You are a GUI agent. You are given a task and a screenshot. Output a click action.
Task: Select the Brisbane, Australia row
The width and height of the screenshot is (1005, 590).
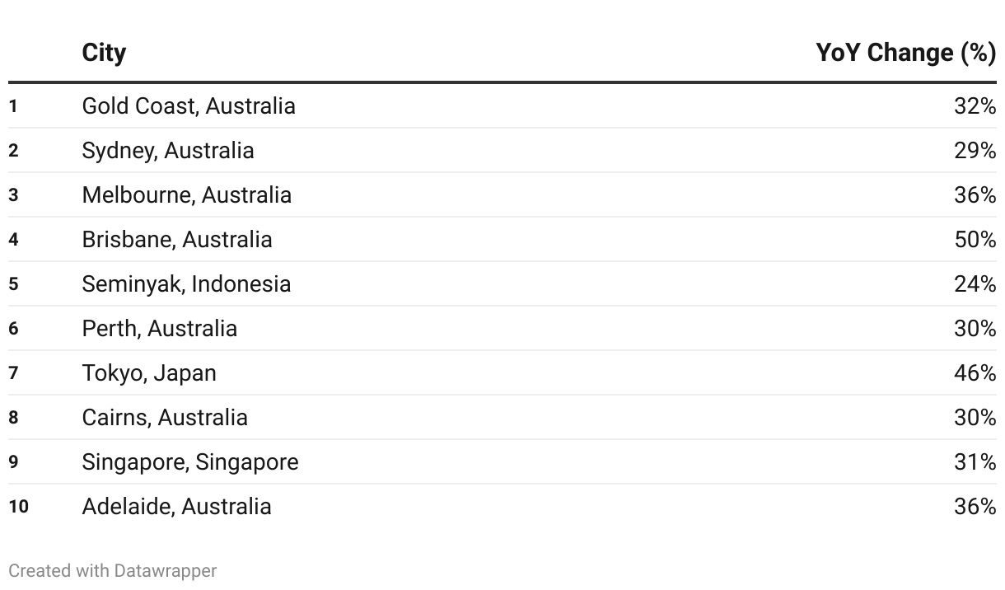coord(502,239)
